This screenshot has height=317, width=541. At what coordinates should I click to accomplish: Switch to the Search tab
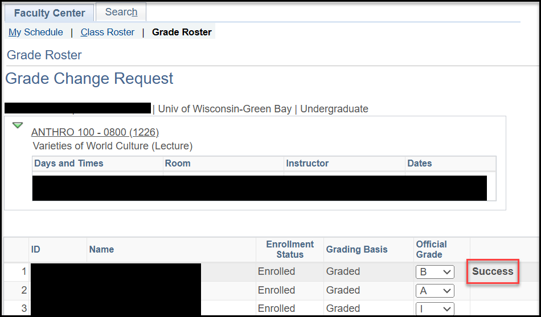pyautogui.click(x=121, y=12)
